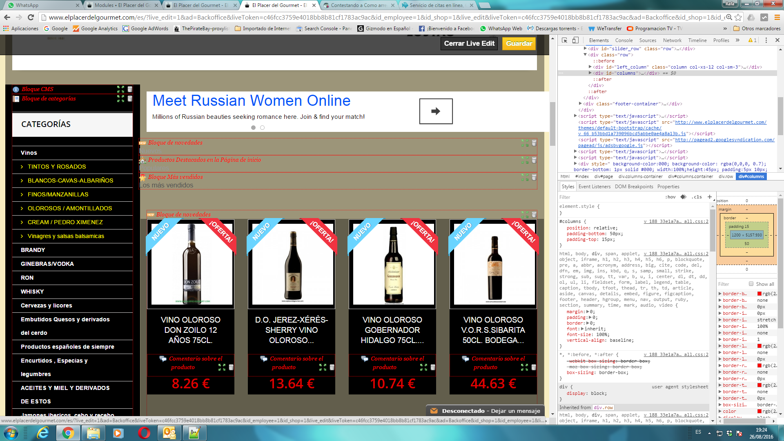Image resolution: width=784 pixels, height=441 pixels.
Task: Open the Opera browser from the taskbar
Action: (144, 433)
